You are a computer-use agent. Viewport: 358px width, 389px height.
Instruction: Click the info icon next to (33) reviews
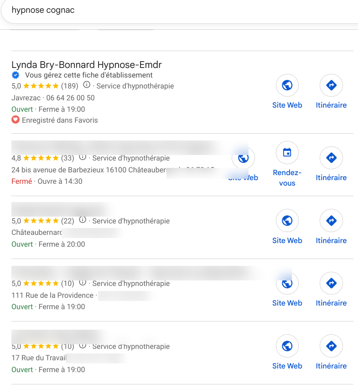tap(83, 157)
